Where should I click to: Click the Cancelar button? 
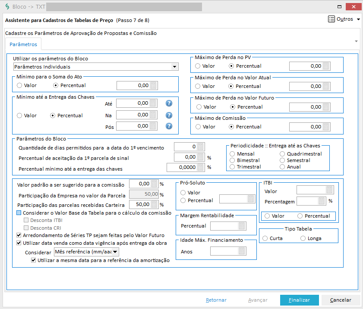pyautogui.click(x=341, y=300)
